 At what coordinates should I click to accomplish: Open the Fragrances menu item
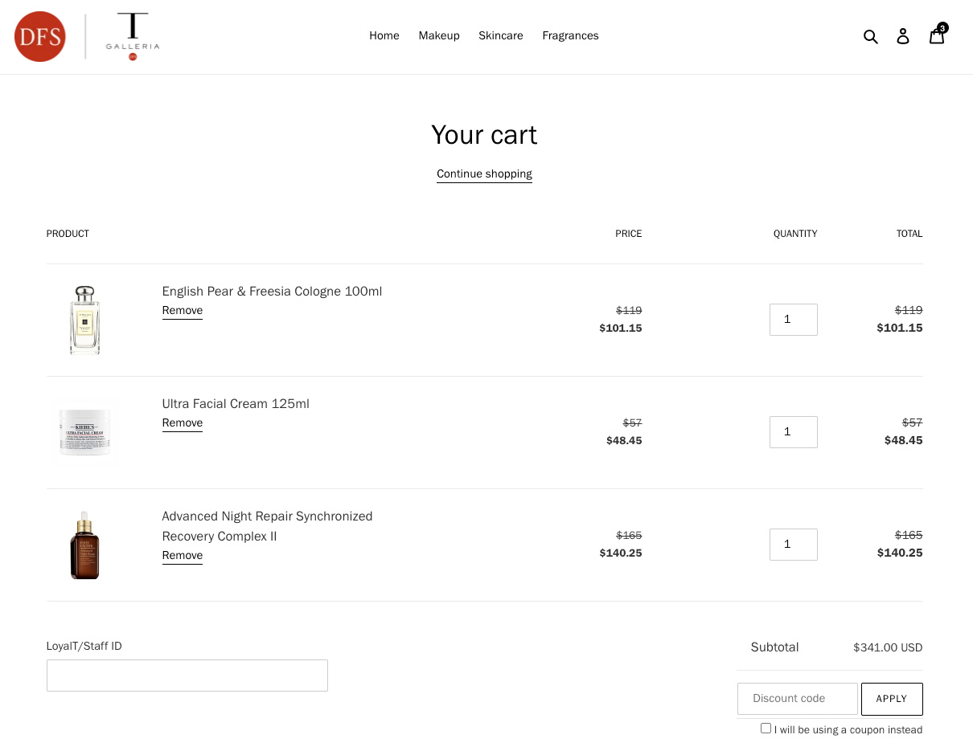(570, 35)
